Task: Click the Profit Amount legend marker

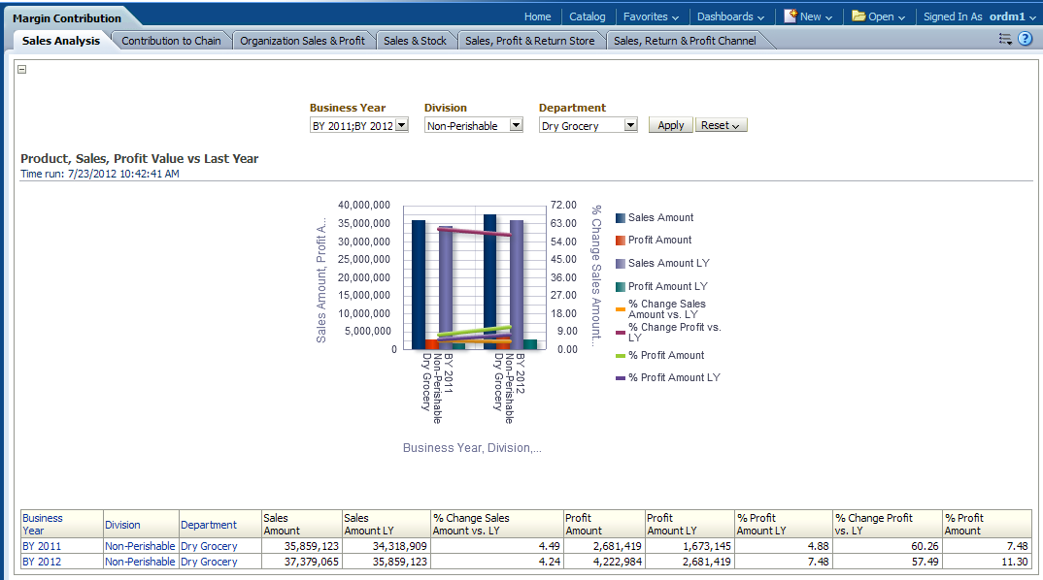Action: tap(621, 241)
